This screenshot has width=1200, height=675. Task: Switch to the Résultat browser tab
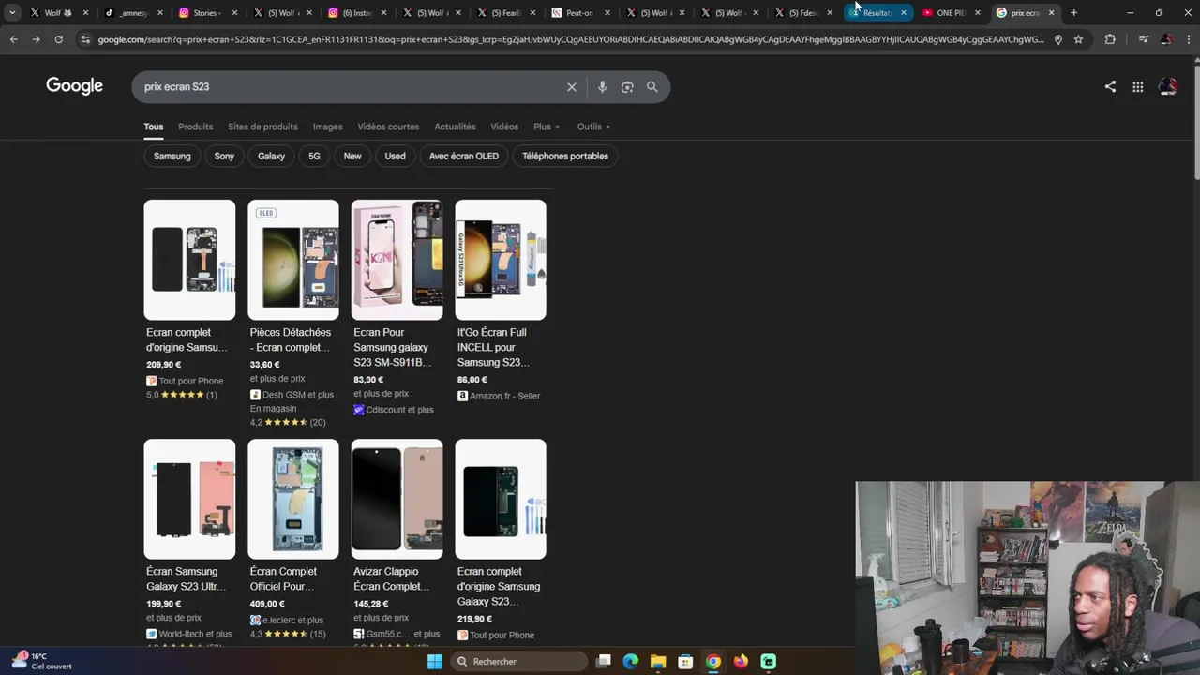877,12
